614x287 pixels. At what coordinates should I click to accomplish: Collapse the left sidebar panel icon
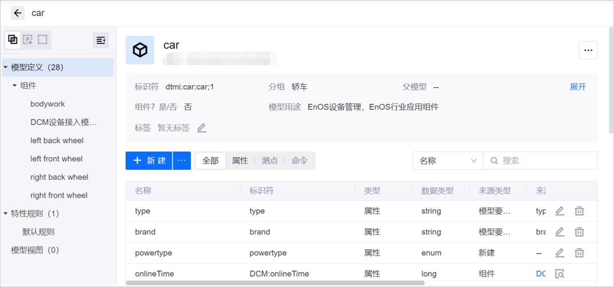point(101,40)
